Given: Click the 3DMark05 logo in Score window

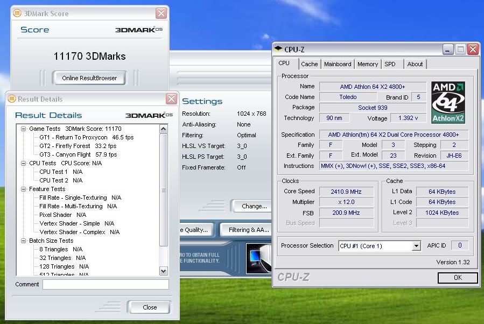Looking at the screenshot, I should pyautogui.click(x=138, y=30).
